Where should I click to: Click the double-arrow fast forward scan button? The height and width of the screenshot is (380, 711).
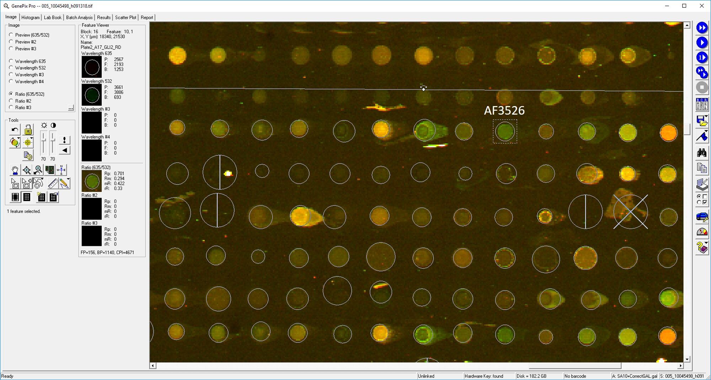(x=701, y=28)
